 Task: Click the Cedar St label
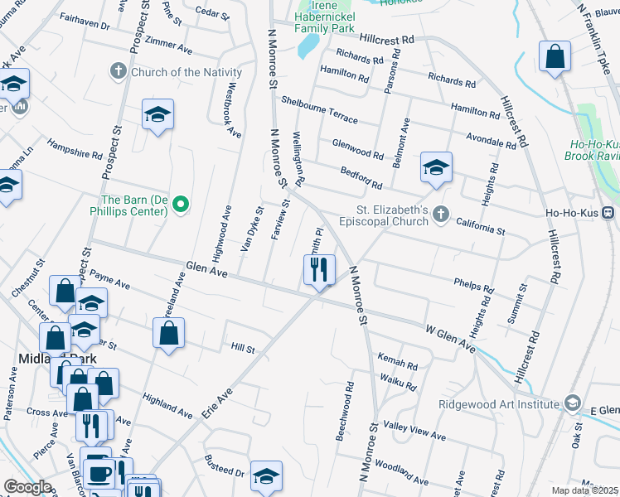[212, 13]
